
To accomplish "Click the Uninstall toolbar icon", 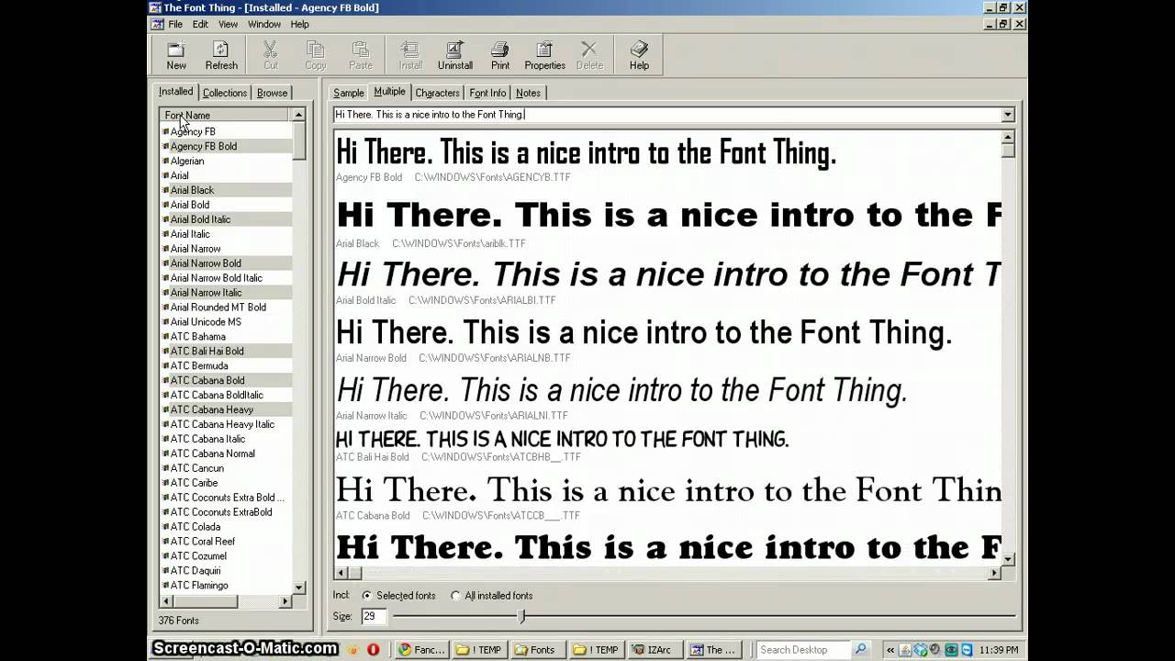I will [455, 55].
